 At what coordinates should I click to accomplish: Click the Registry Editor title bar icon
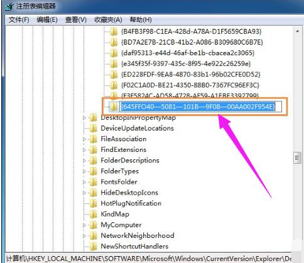click(9, 6)
